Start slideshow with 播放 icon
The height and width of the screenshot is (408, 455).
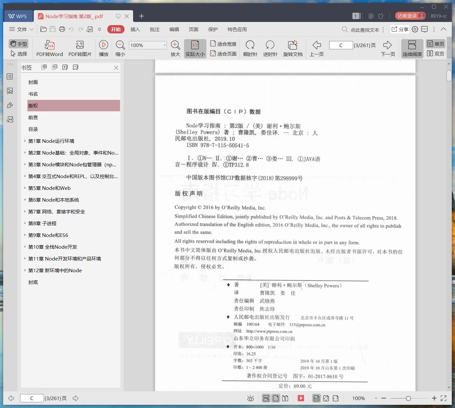click(x=103, y=48)
